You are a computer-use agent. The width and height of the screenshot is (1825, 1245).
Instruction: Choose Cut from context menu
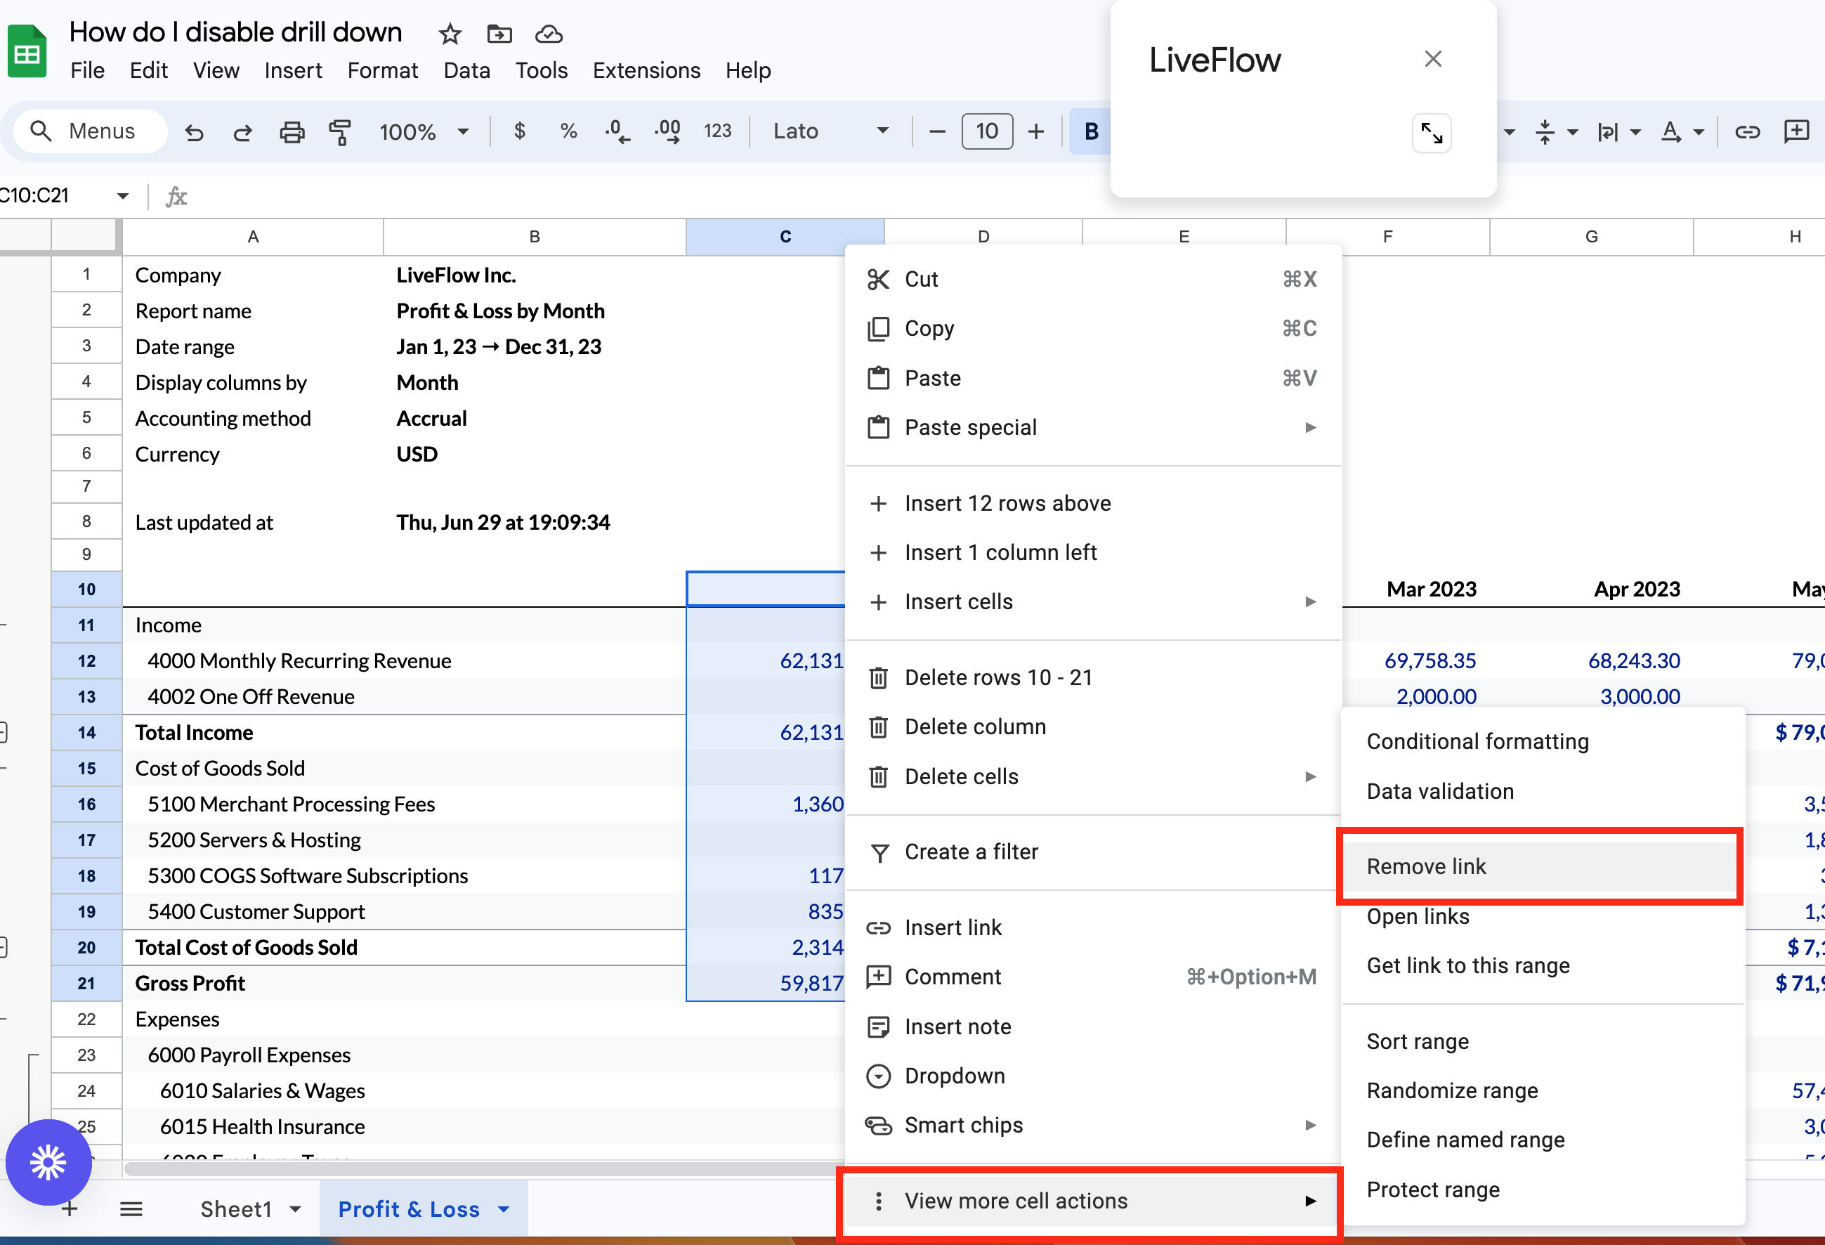tap(1093, 279)
